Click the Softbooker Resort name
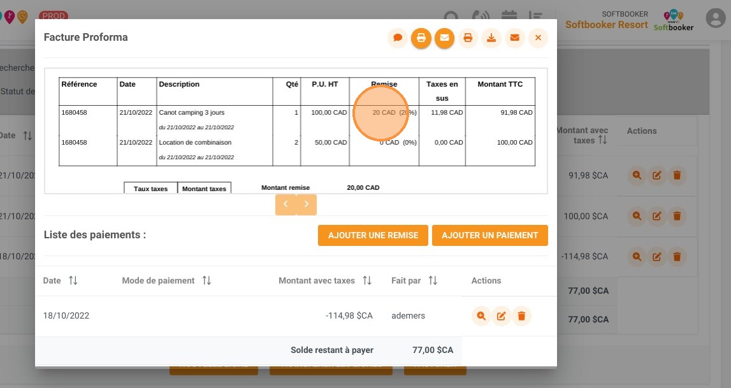 point(607,25)
